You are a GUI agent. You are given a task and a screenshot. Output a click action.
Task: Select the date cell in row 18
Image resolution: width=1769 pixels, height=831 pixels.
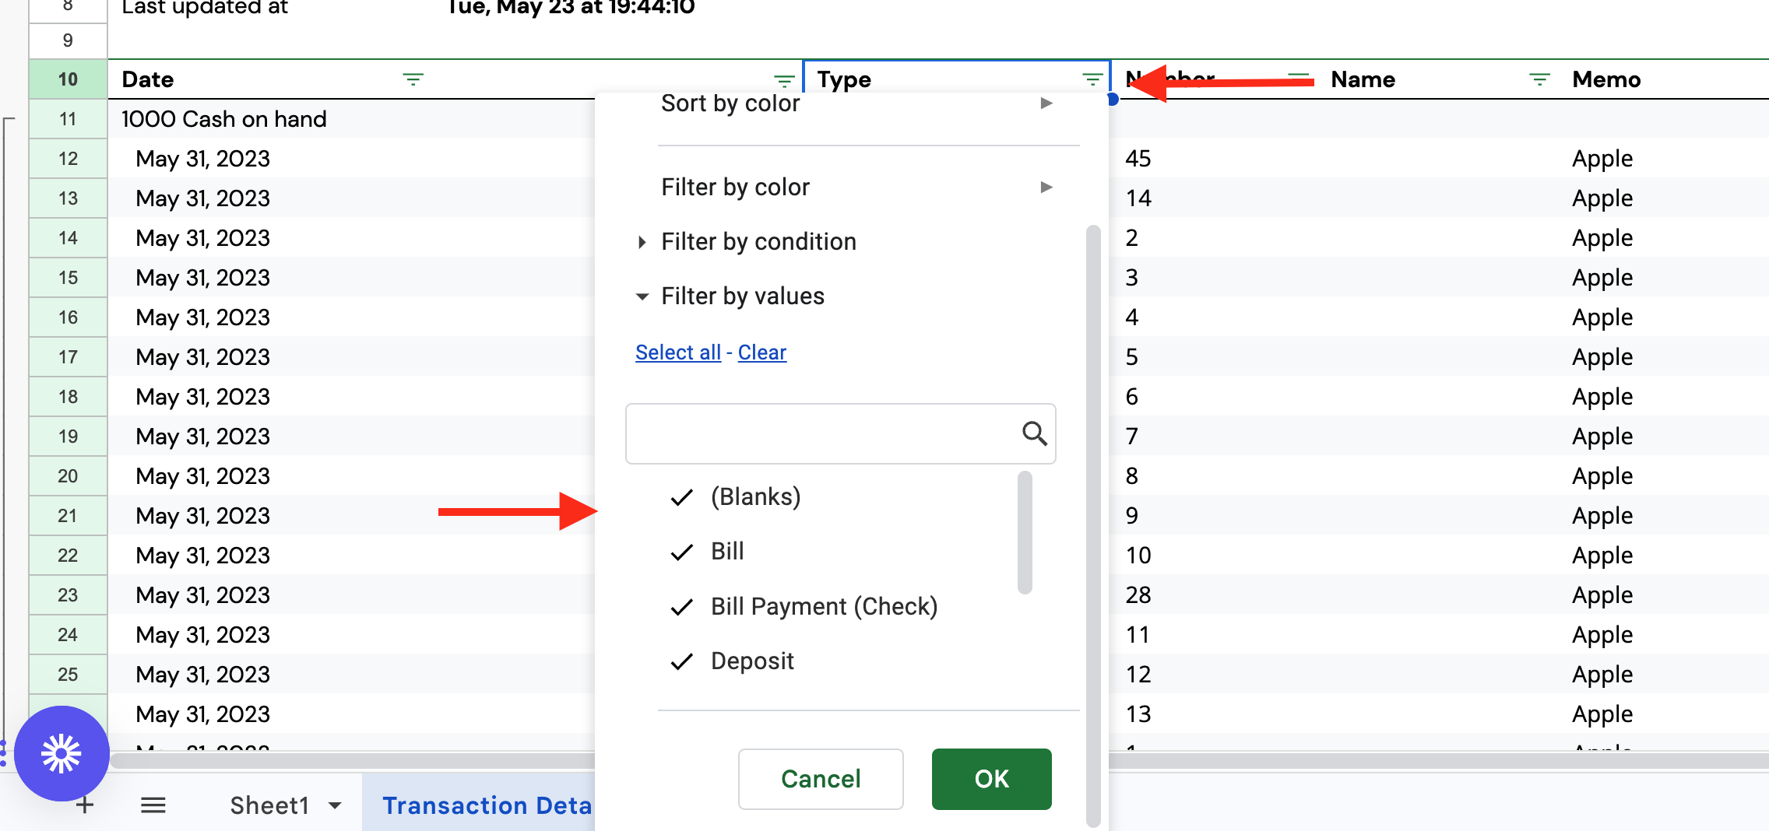[271, 397]
